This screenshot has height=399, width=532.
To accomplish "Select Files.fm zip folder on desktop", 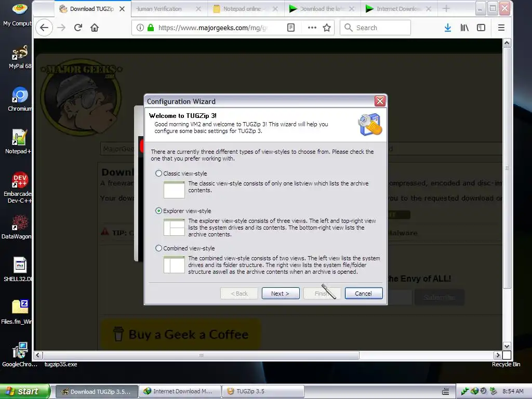I will [18, 312].
